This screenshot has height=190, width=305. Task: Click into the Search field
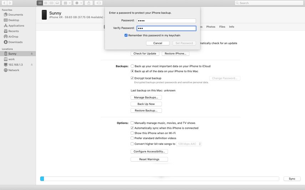(x=269, y=3)
